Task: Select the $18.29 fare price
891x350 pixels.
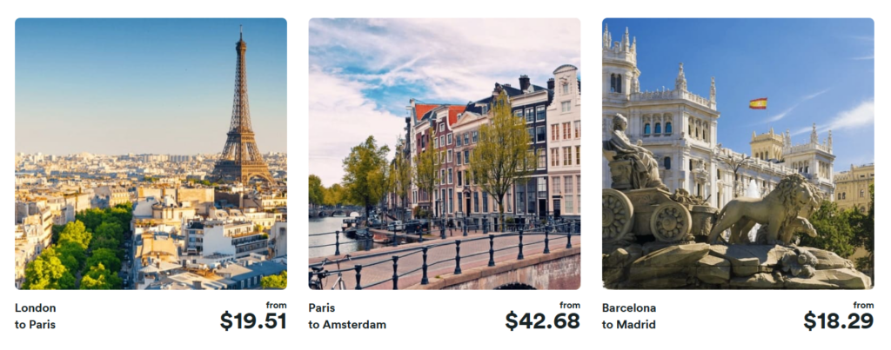Action: (839, 321)
